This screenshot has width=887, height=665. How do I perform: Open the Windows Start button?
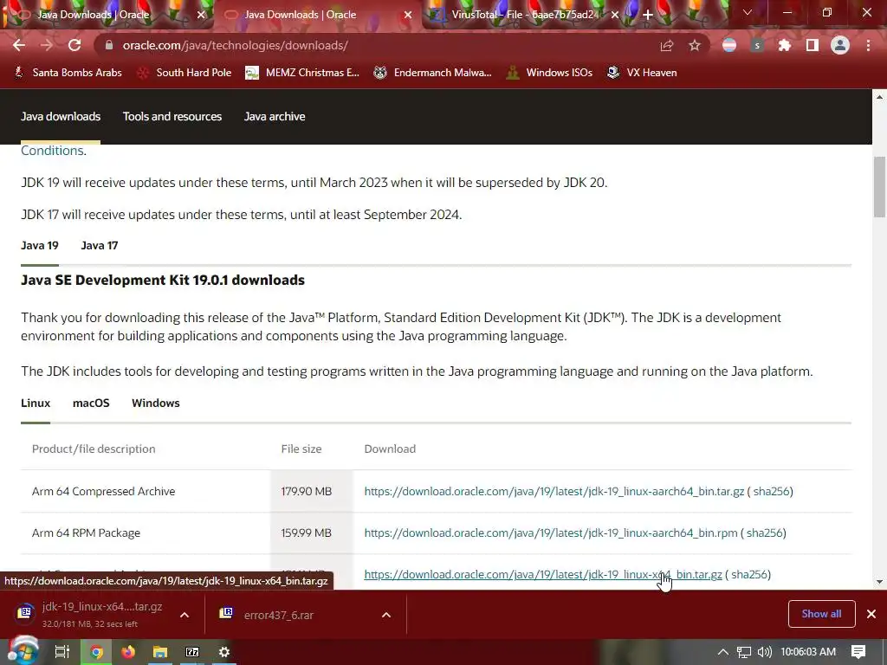[23, 652]
